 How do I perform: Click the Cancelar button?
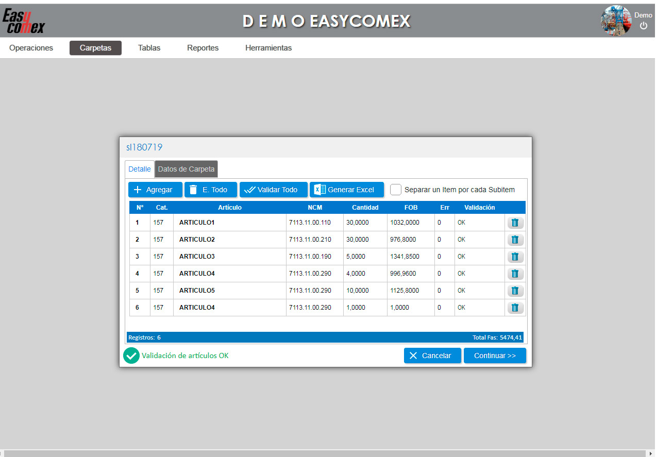click(432, 356)
